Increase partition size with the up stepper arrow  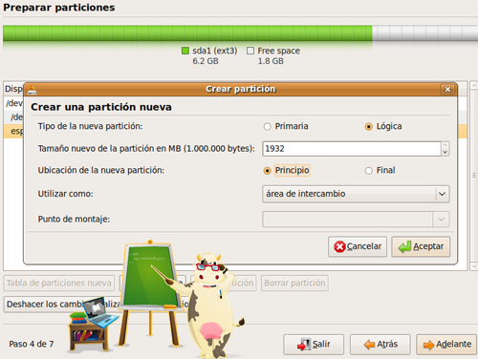click(445, 145)
